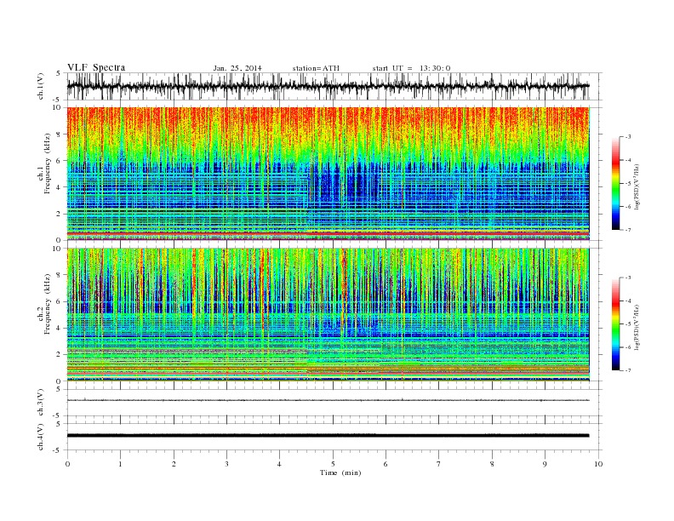Click inside the ch.1 spectrogram panel
674x521 pixels.
(328, 174)
